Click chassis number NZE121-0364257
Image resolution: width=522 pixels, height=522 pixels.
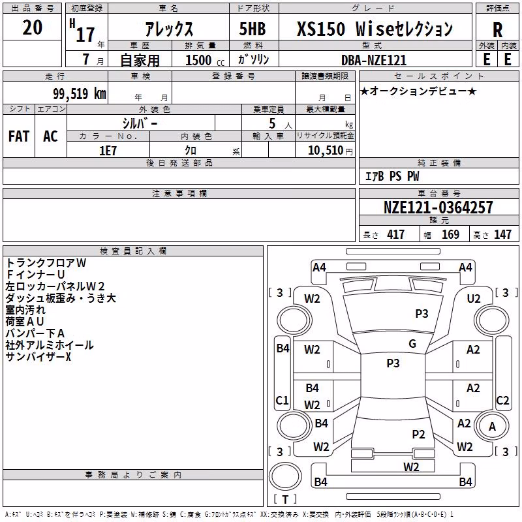tap(438, 207)
